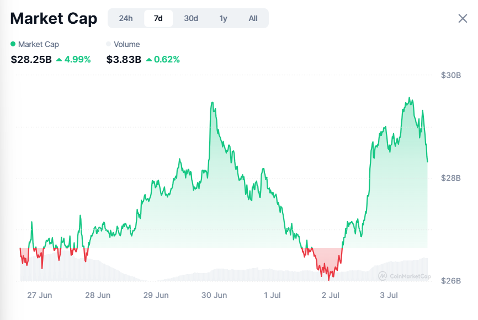Click the green Market Cap legend dot
The height and width of the screenshot is (320, 478).
click(x=13, y=44)
